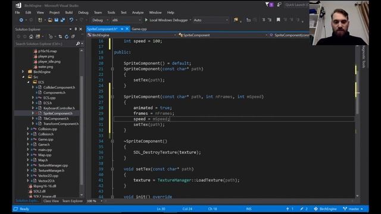Open the Tools menu
Viewport: 381px width, 214px height.
111,12
